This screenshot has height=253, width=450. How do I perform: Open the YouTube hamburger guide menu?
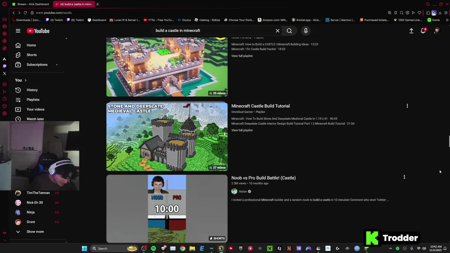pyautogui.click(x=18, y=31)
